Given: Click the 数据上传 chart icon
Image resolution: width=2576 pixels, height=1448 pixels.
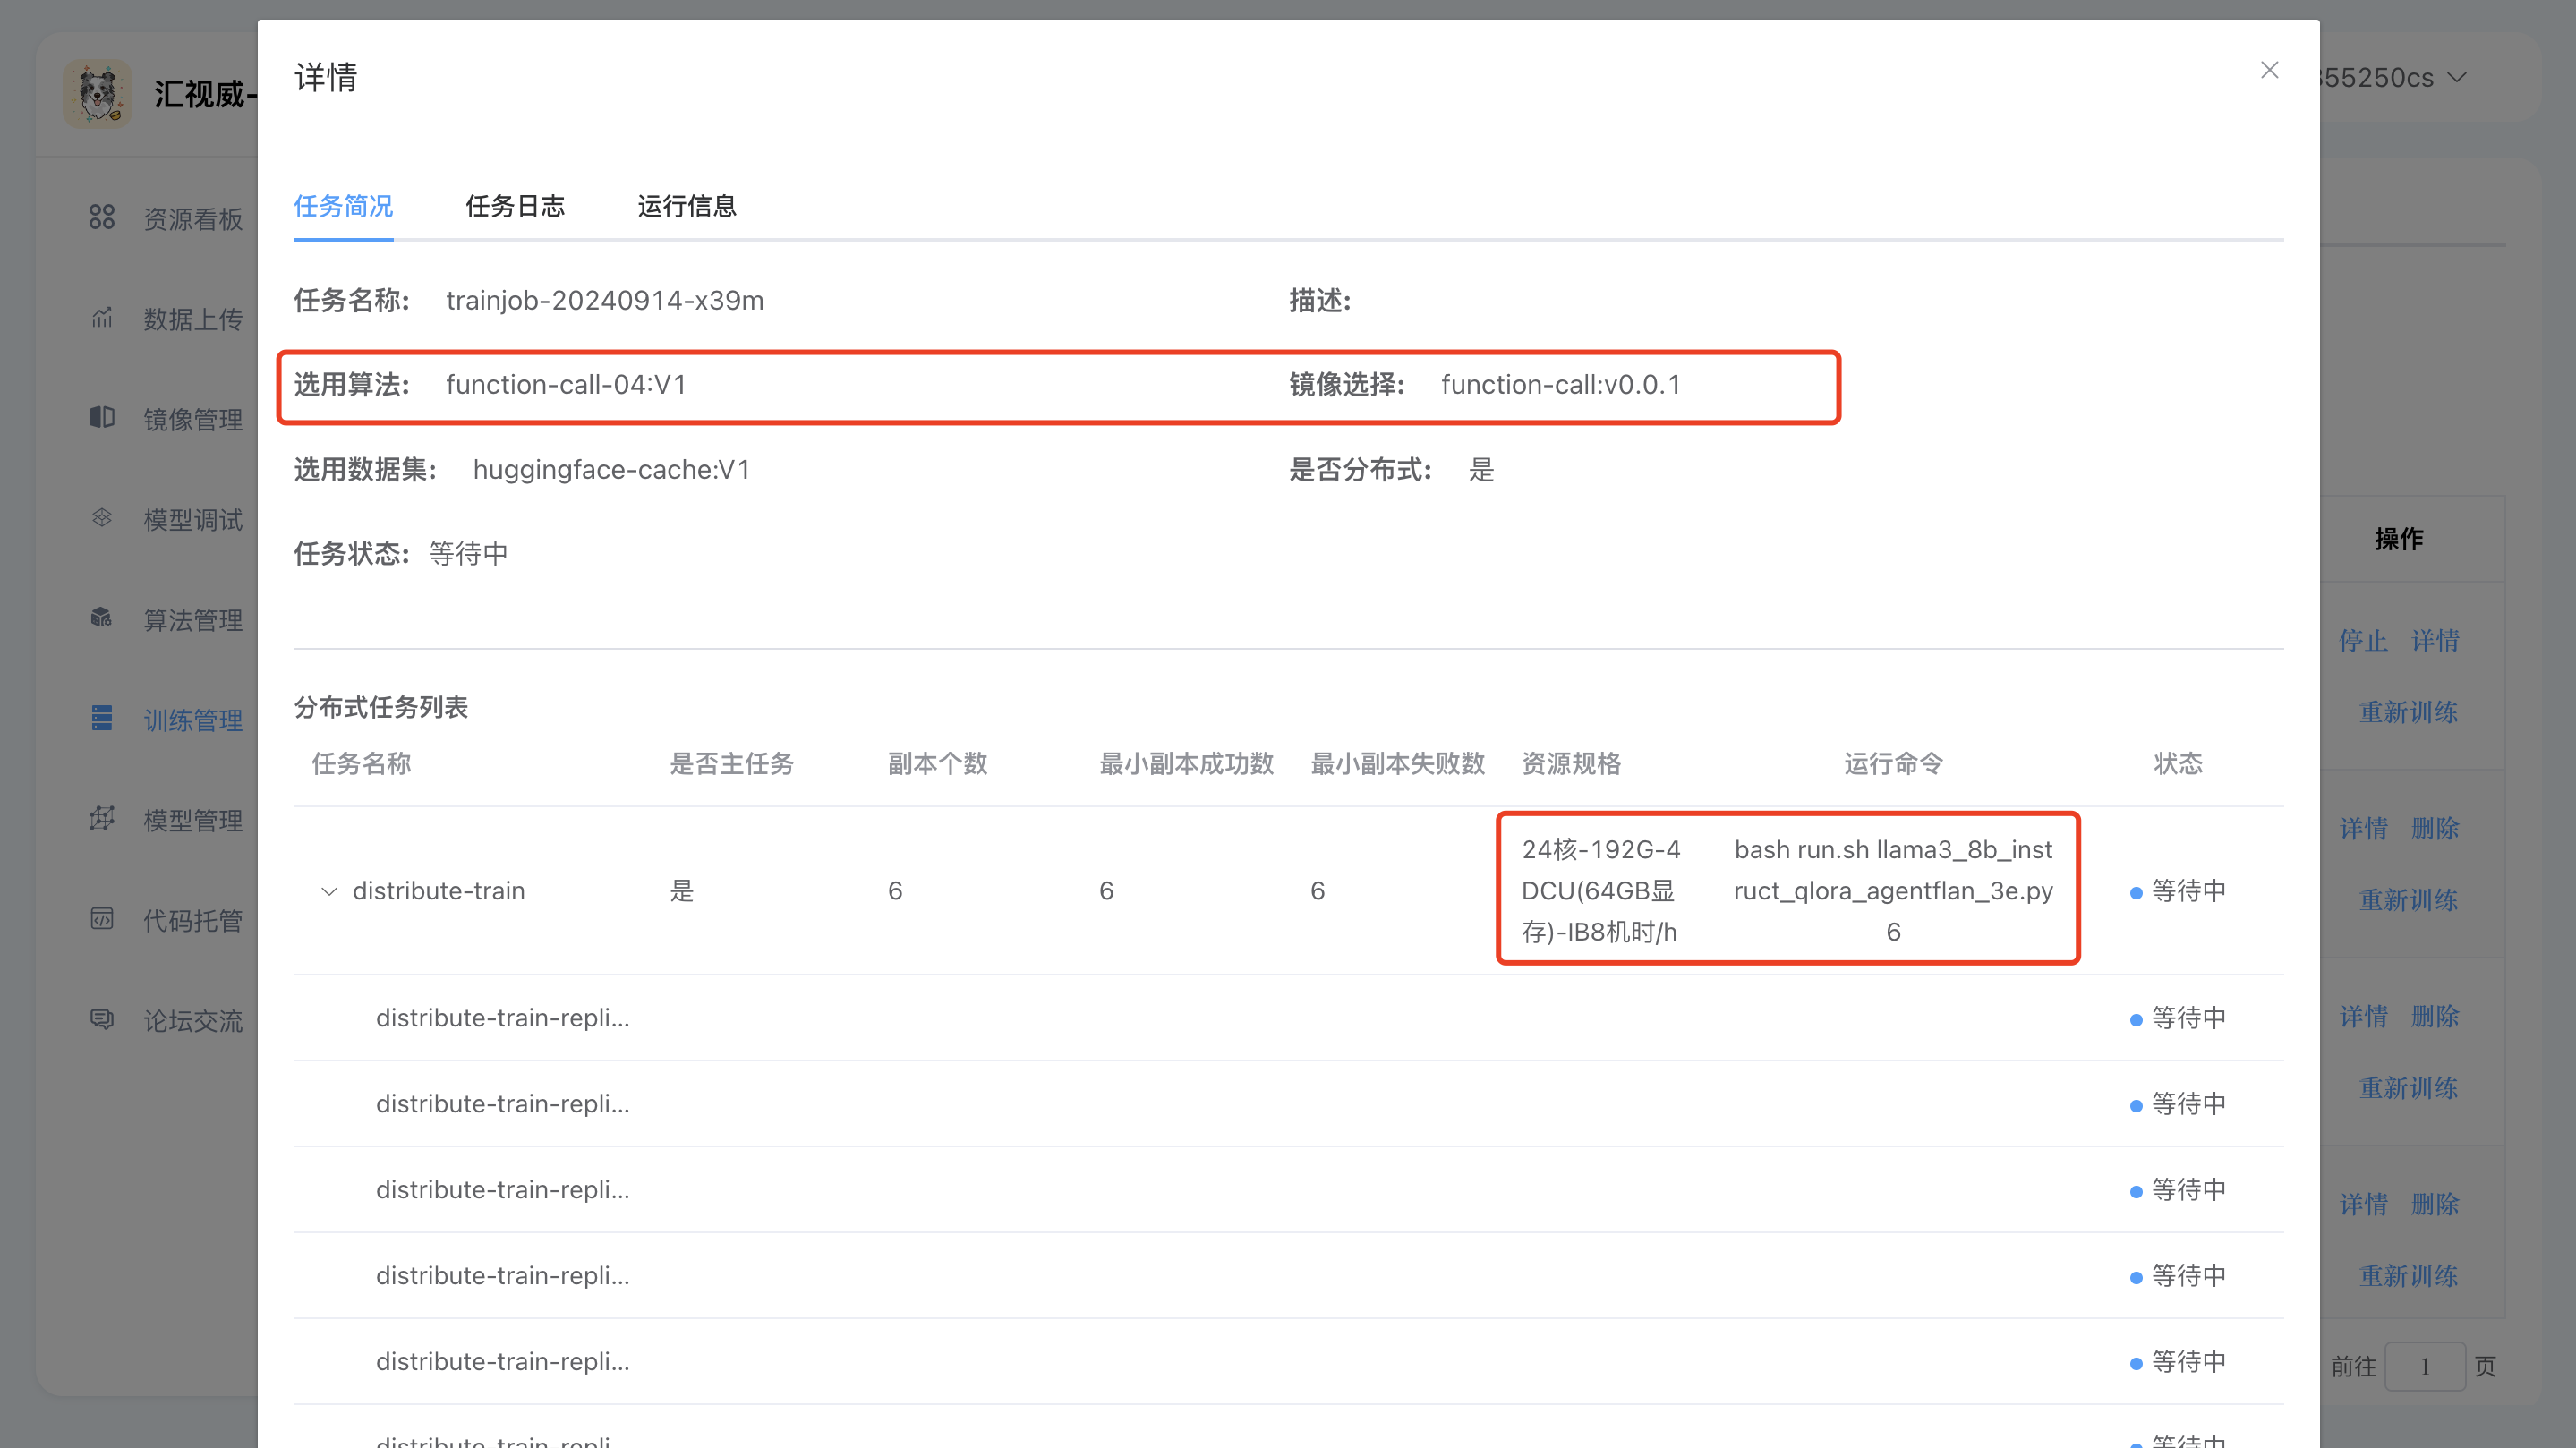Looking at the screenshot, I should point(102,318).
